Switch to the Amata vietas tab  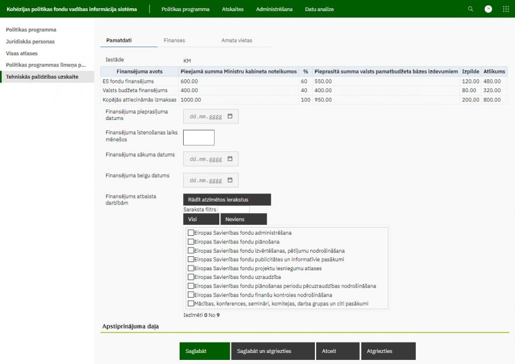(237, 40)
